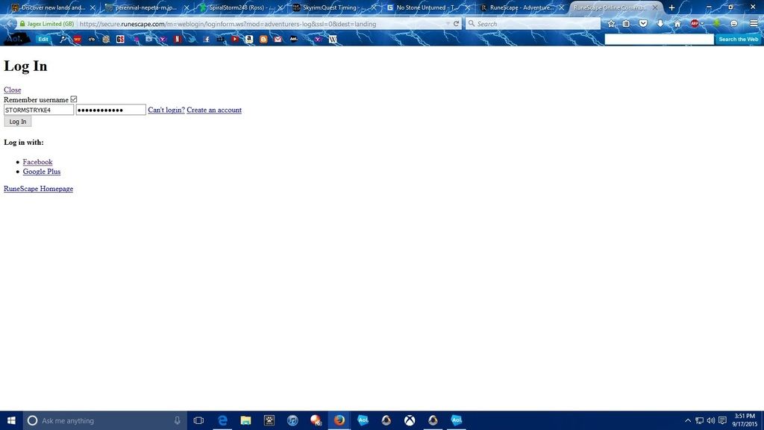Go to the browser Home page icon
Image resolution: width=764 pixels, height=430 pixels.
point(677,24)
